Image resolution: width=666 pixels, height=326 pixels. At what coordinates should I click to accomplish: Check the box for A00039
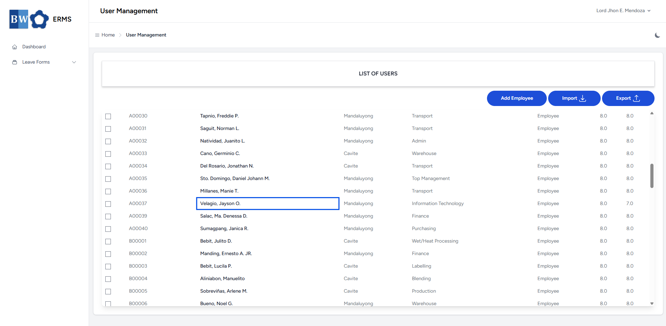108,217
